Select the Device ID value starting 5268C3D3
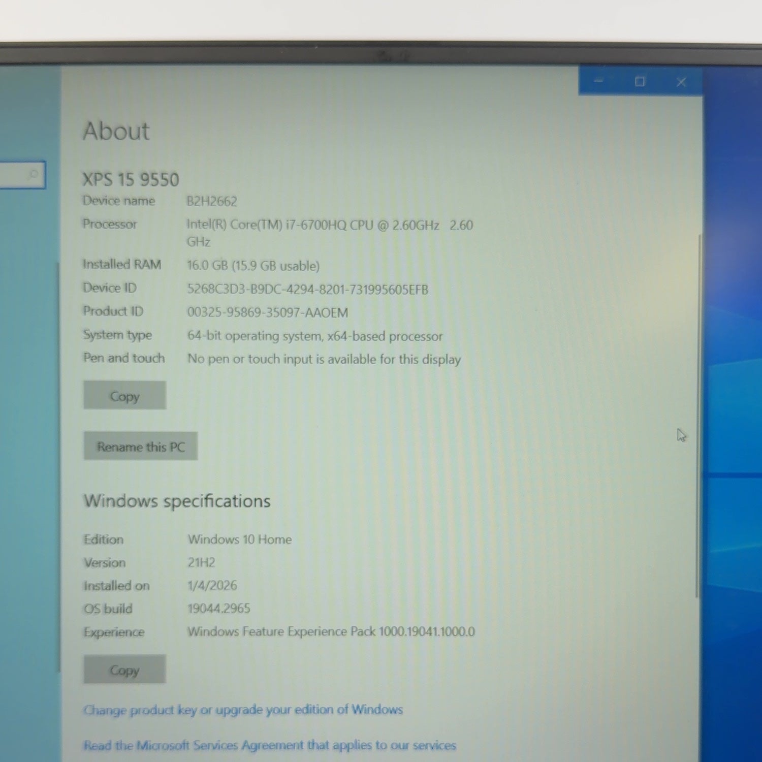Viewport: 762px width, 762px height. [308, 290]
